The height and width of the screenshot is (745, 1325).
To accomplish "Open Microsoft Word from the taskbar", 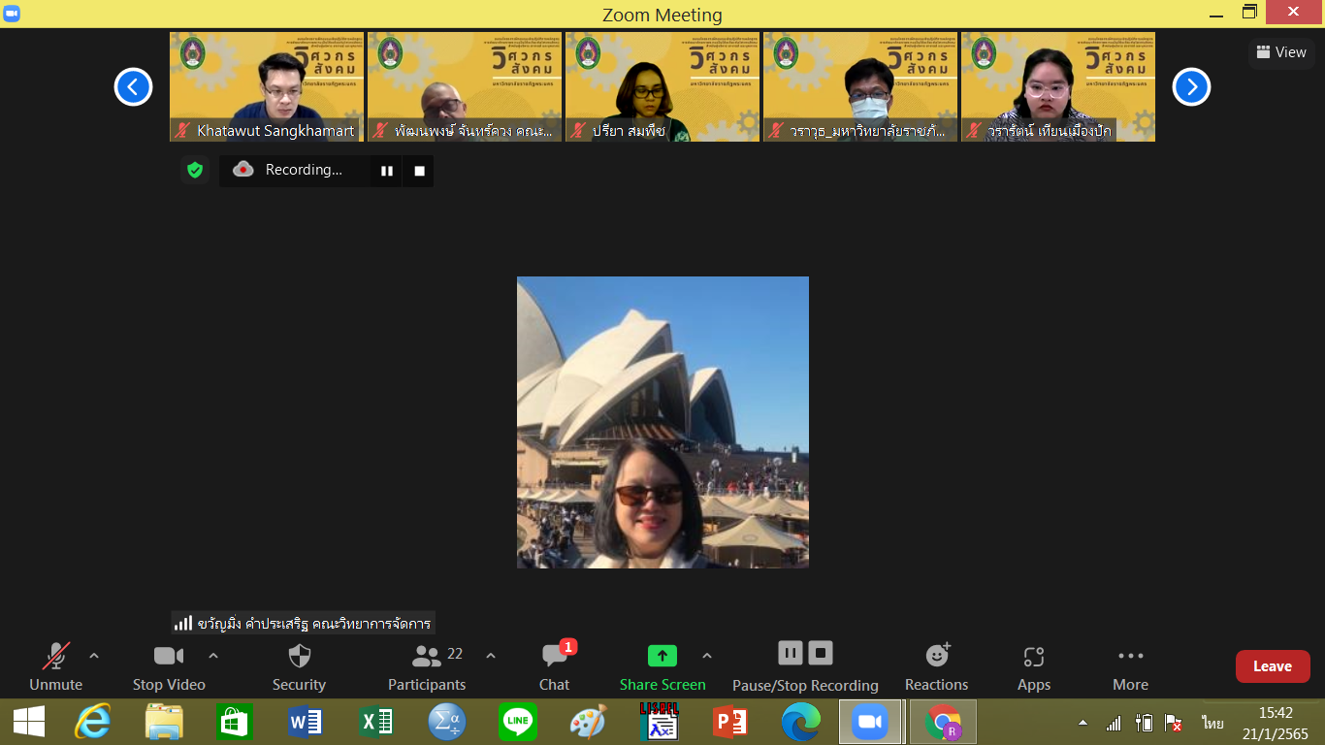I will point(306,722).
